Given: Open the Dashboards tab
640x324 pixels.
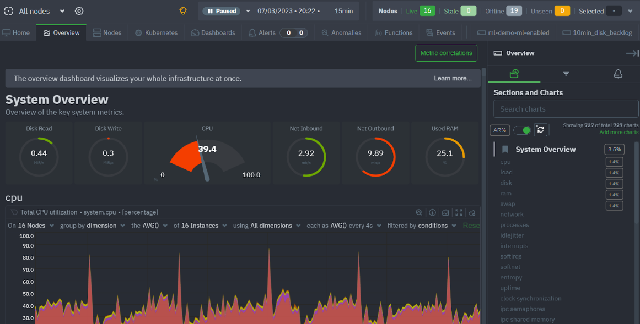Looking at the screenshot, I should point(213,32).
